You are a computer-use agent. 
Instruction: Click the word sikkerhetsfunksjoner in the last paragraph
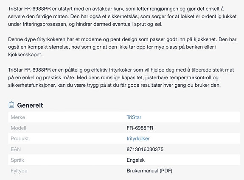point(32,85)
